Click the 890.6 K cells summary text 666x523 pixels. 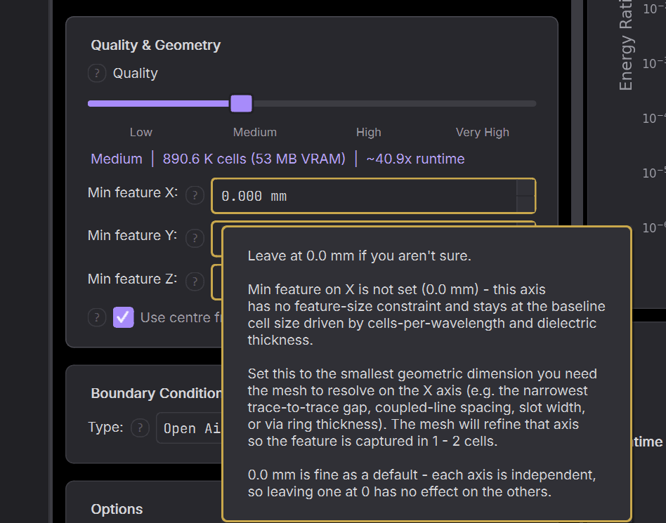pos(254,159)
